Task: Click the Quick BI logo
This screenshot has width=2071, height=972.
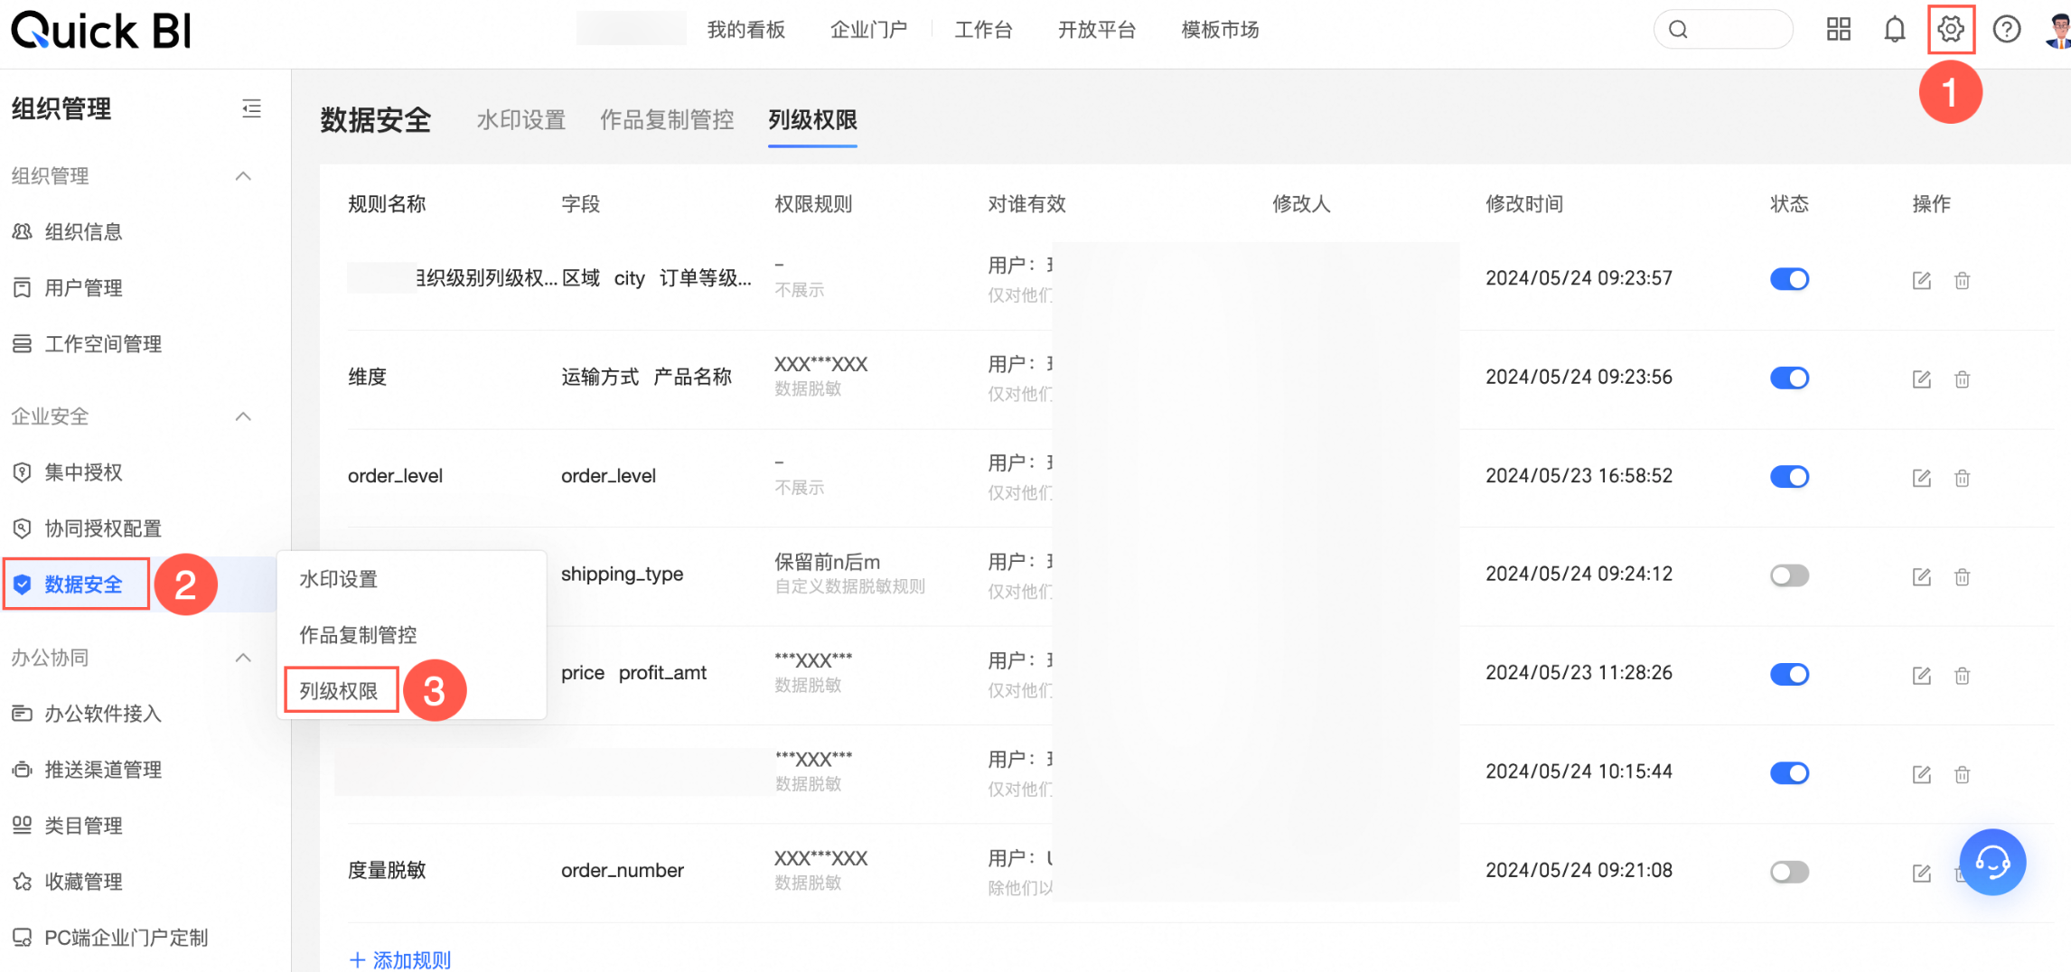Action: 101,31
